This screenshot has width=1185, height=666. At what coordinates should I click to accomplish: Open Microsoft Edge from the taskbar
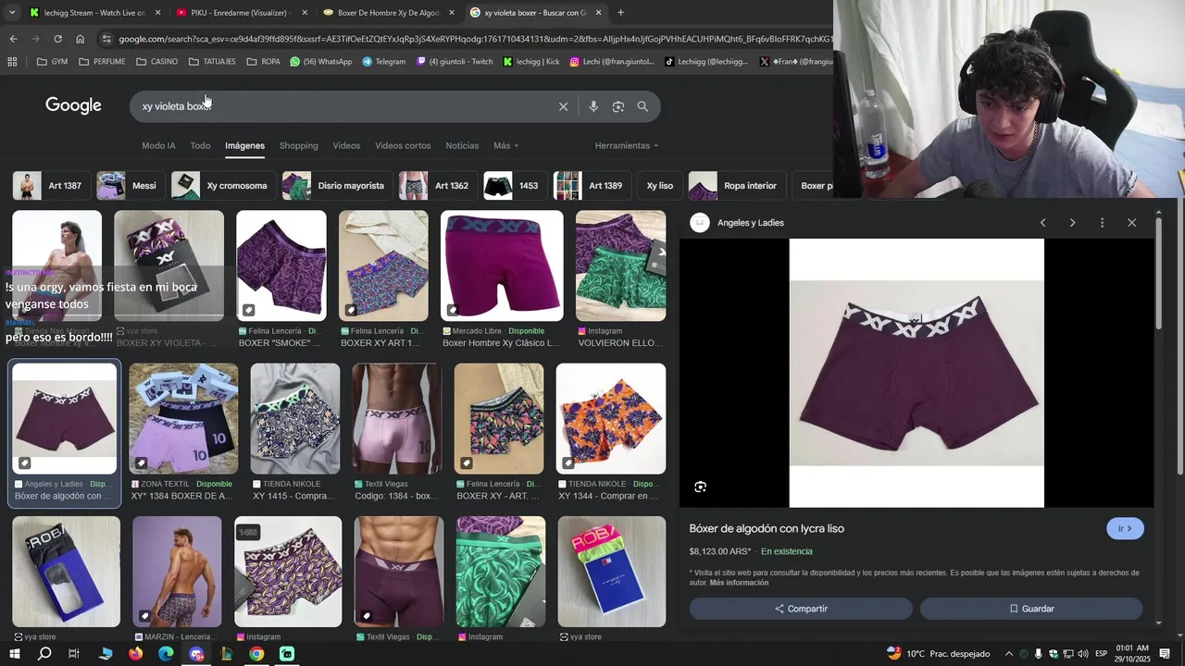(x=166, y=654)
